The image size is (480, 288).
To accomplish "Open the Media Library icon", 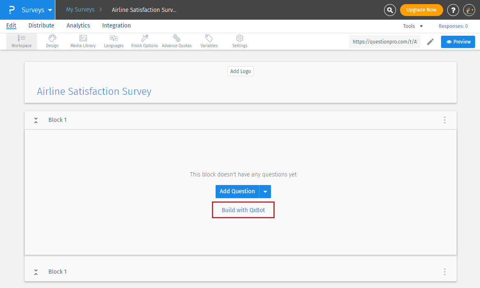I will tap(83, 41).
